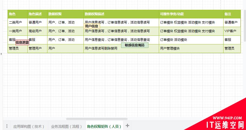The image size is (246, 130).
Task: Select the 订单模块 活动模块 cell
Action: point(191,40)
